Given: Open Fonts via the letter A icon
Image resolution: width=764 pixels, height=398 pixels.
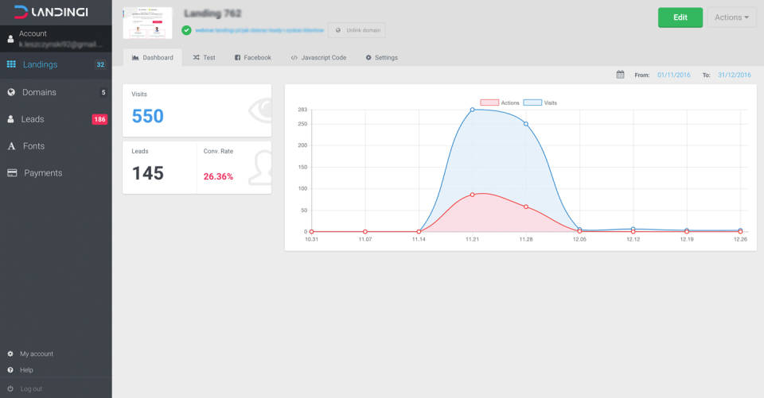Looking at the screenshot, I should point(11,146).
